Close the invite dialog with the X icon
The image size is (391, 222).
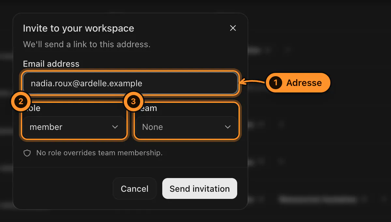click(x=233, y=28)
